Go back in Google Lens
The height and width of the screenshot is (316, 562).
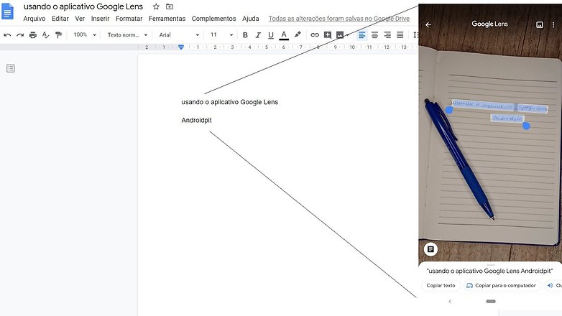pyautogui.click(x=428, y=24)
